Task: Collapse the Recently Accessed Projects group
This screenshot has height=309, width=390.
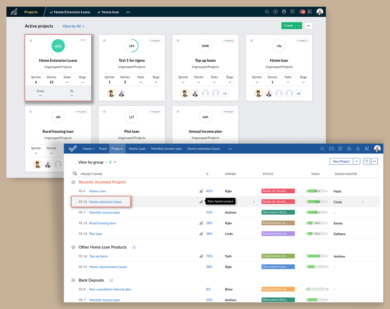Action: [73, 182]
